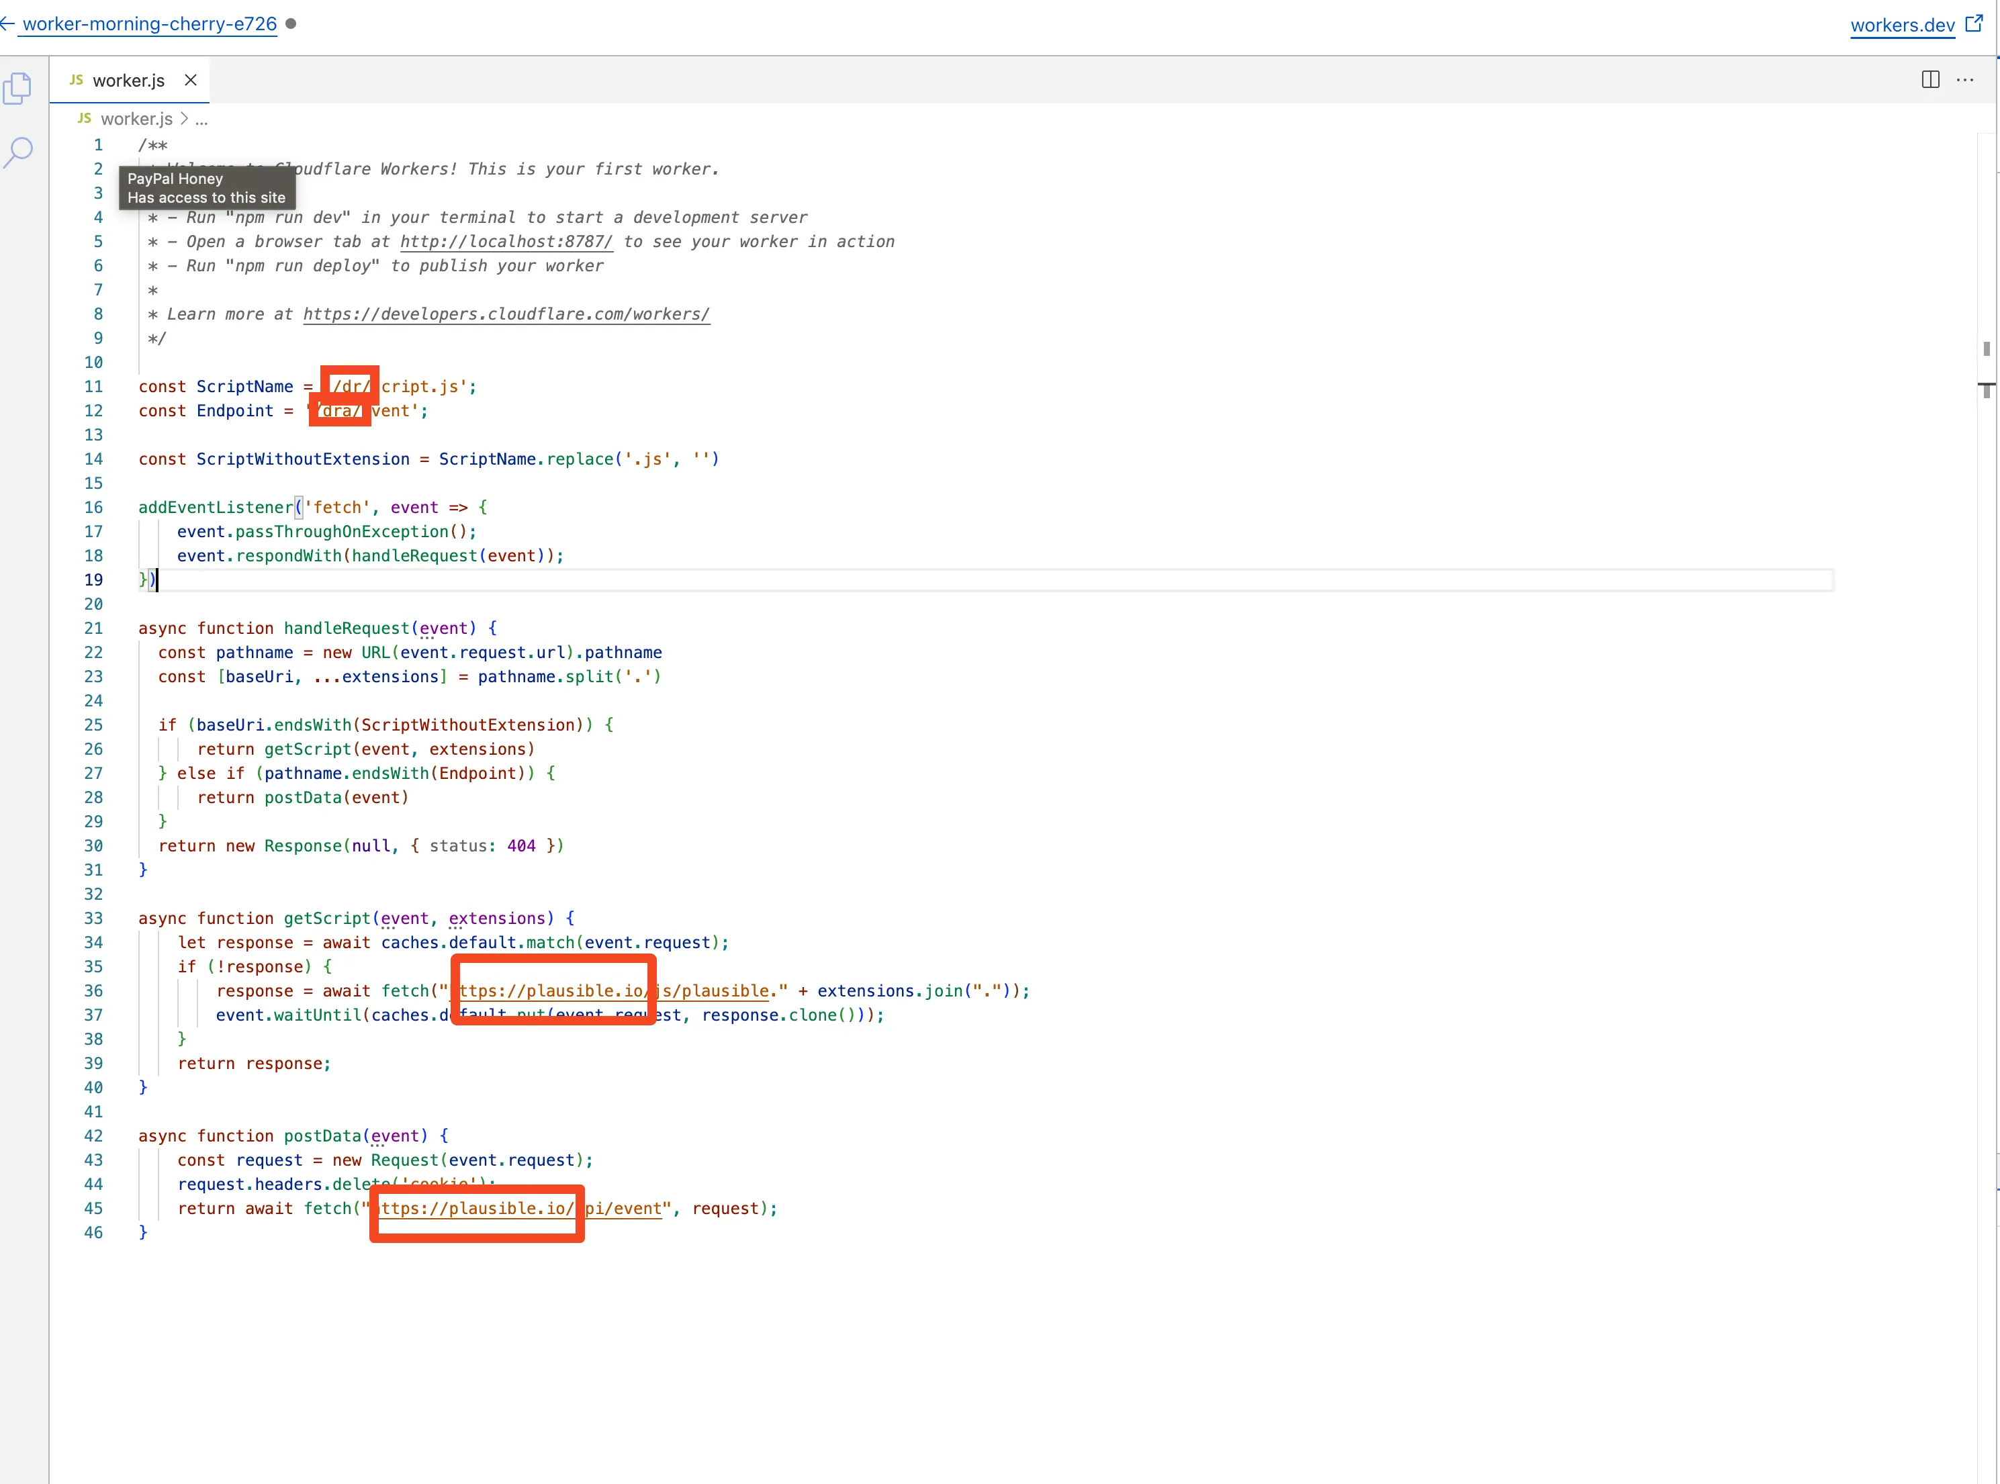2000x1484 pixels.
Task: Open the workers.dev link
Action: (1902, 24)
